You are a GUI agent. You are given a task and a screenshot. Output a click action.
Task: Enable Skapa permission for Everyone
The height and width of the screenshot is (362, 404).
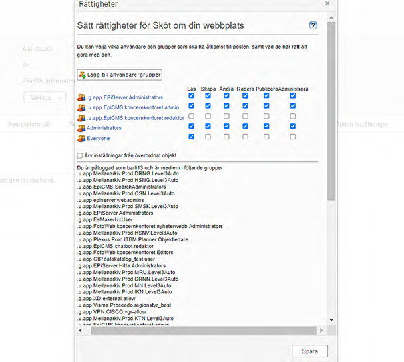pyautogui.click(x=208, y=137)
